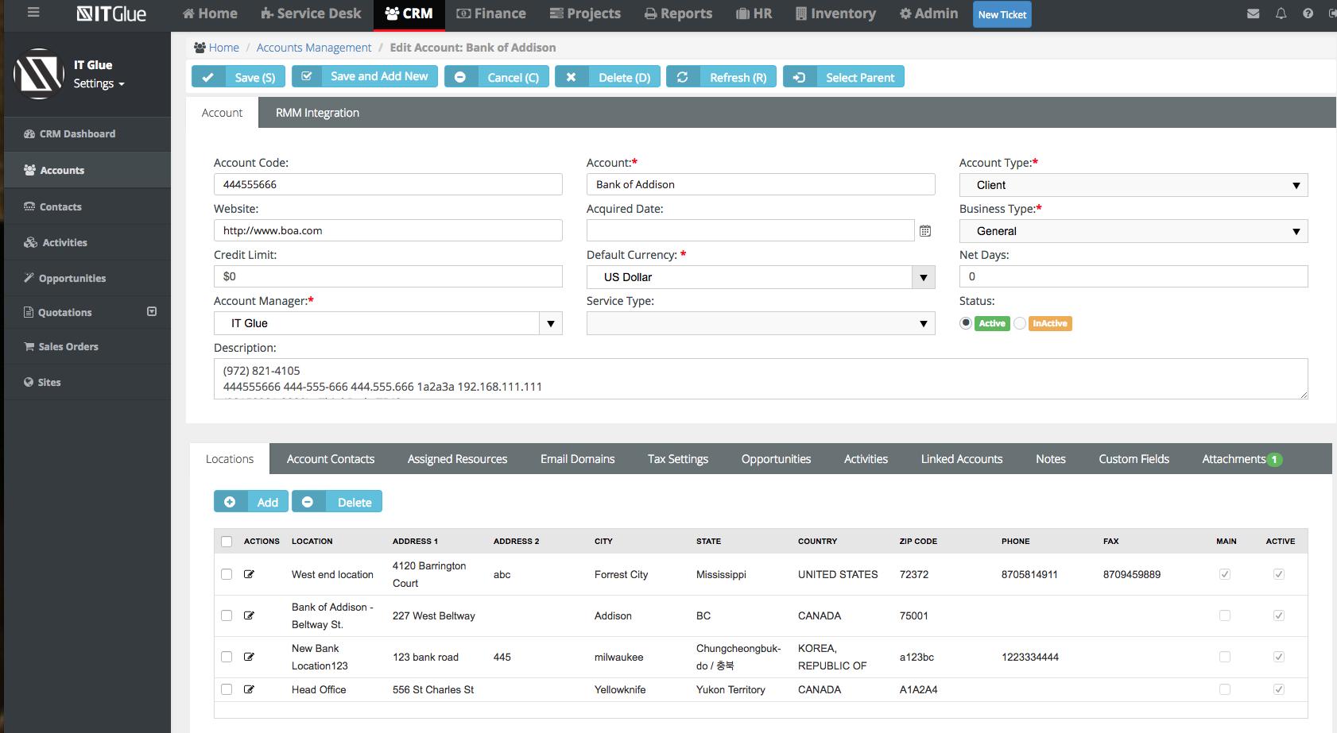1337x733 pixels.
Task: Click the IT Glue logo avatar
Action: click(38, 74)
